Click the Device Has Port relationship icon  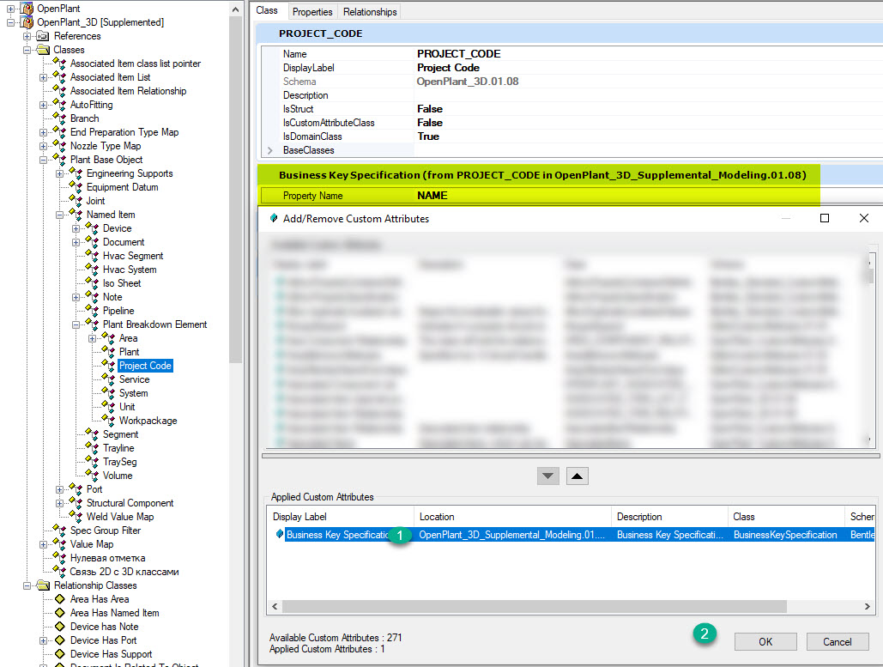click(x=60, y=640)
